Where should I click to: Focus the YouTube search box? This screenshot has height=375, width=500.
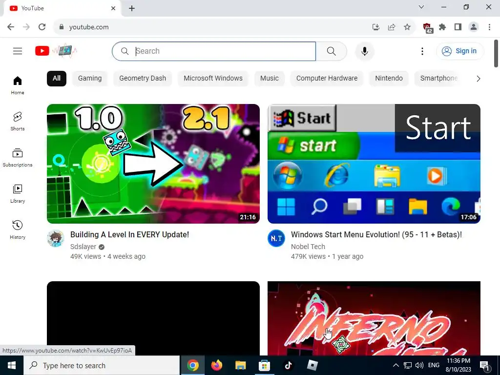(x=214, y=51)
